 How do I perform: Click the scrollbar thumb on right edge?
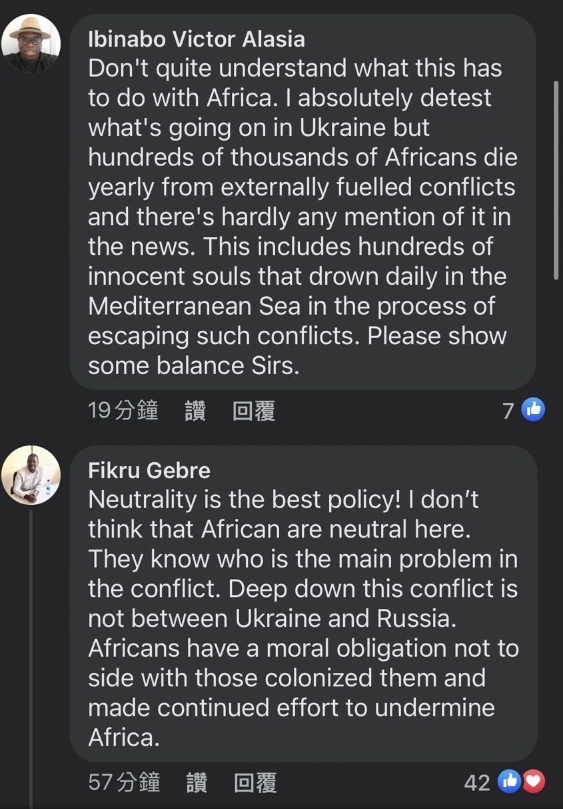[x=556, y=180]
